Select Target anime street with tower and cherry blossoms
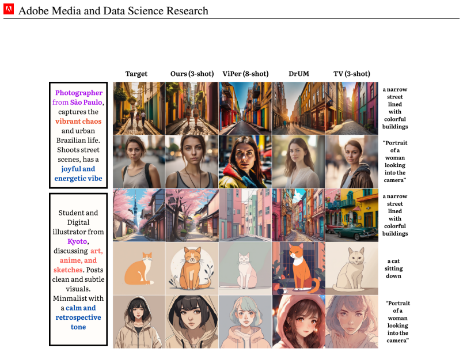The height and width of the screenshot is (352, 463). click(139, 215)
